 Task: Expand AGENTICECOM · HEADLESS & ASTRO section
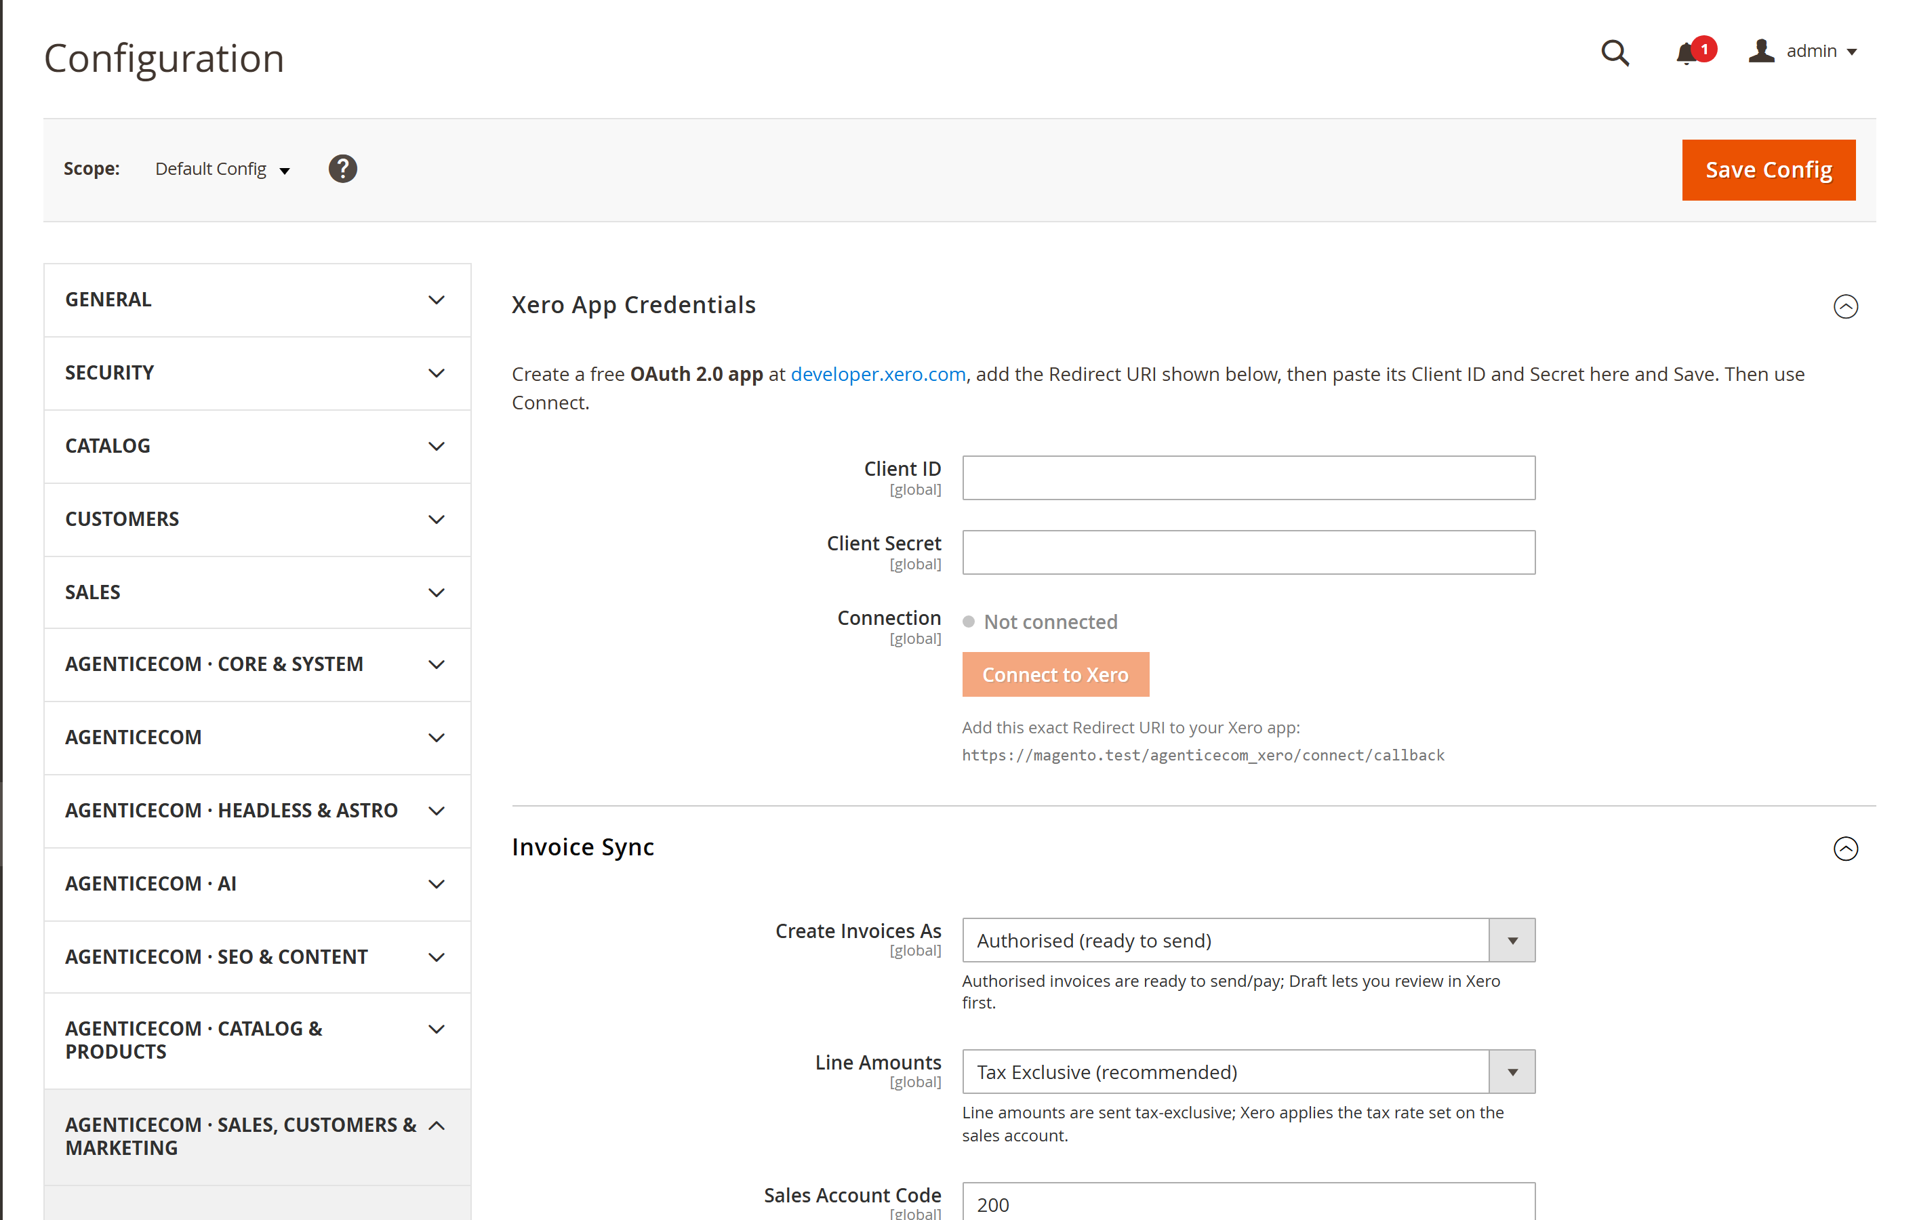[x=257, y=811]
